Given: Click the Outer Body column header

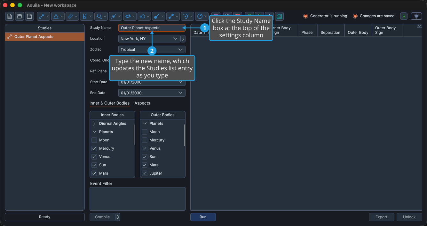Looking at the screenshot, I should (x=358, y=30).
